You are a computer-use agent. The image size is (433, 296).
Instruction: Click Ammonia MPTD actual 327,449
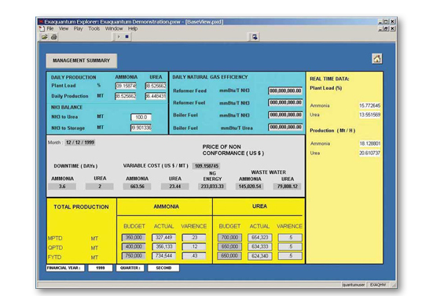point(163,238)
